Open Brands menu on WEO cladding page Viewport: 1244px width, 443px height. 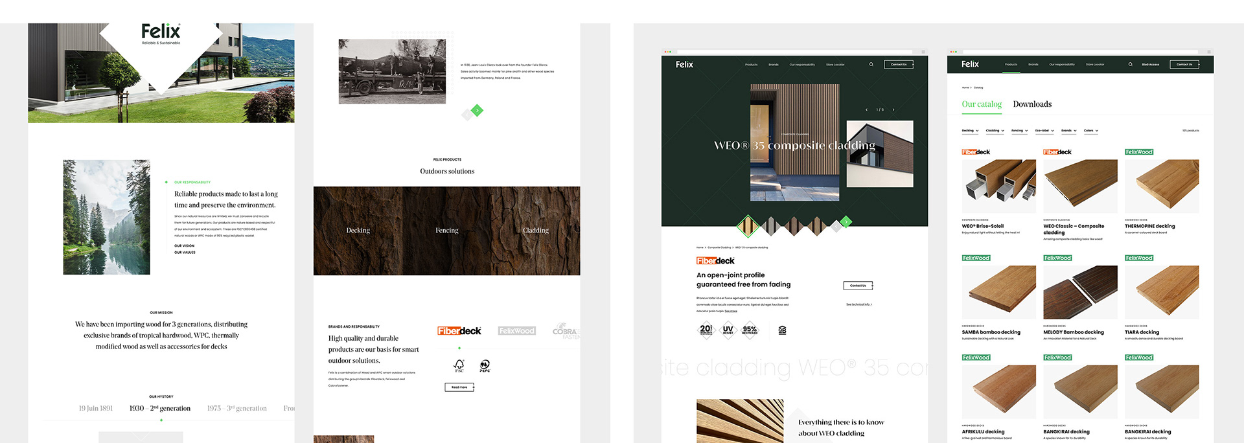(774, 65)
